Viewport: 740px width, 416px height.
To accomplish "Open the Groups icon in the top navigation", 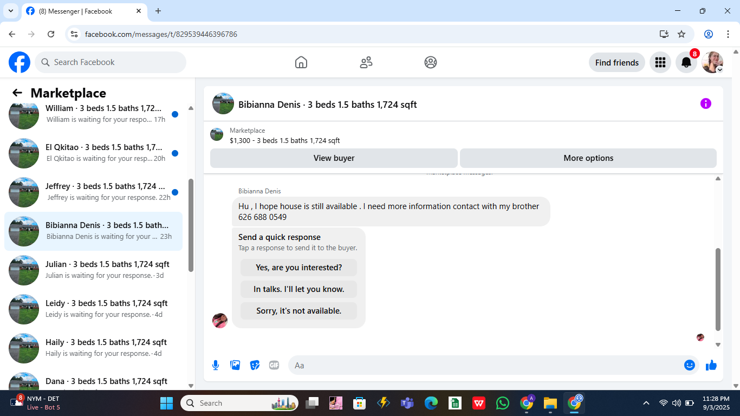I will click(x=431, y=62).
